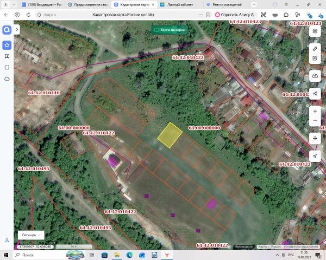Click the Yandex Browser taskbar icon
The width and height of the screenshot is (326, 260).
pos(167,255)
